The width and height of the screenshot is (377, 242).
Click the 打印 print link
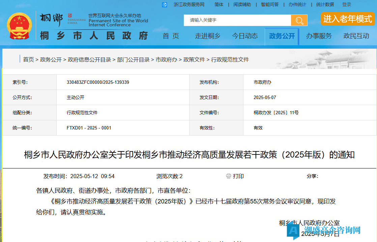pos(238,176)
